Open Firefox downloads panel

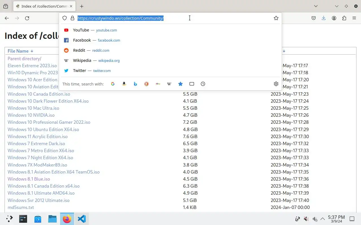click(x=323, y=18)
